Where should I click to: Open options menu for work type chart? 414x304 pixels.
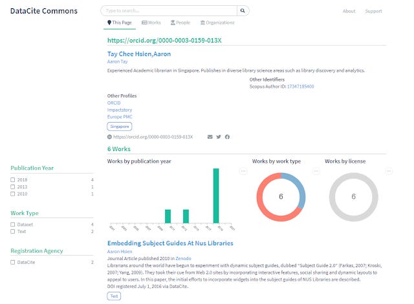point(316,171)
